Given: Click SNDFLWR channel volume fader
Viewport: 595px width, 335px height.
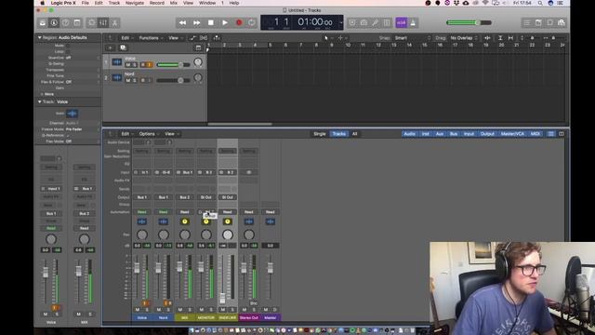Looking at the screenshot, I should pyautogui.click(x=223, y=298).
